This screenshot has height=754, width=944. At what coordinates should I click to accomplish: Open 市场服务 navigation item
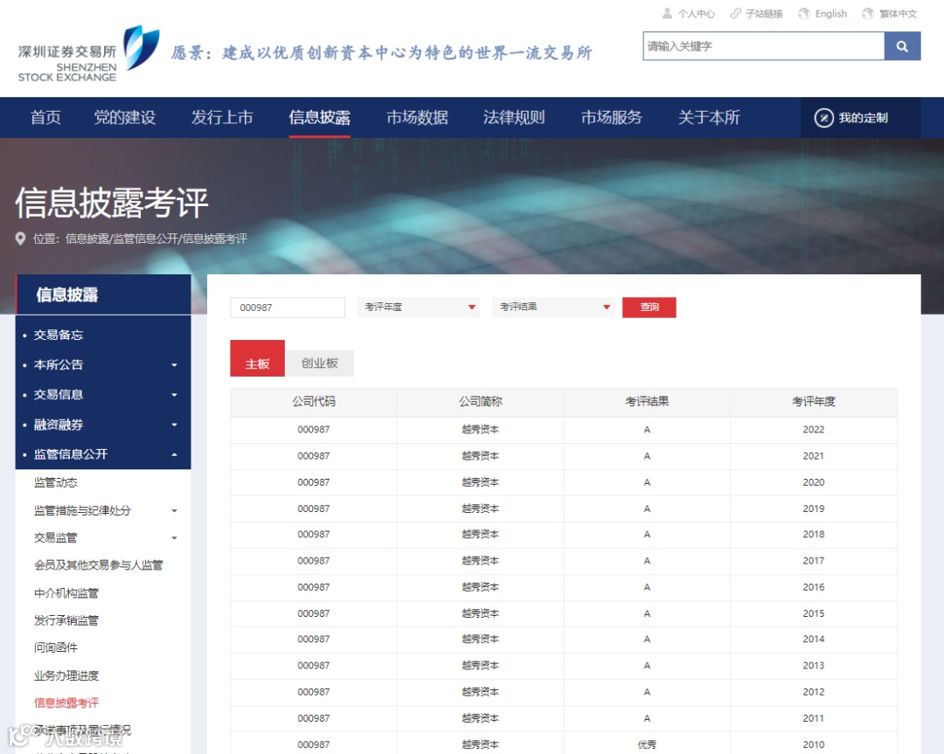[x=612, y=117]
